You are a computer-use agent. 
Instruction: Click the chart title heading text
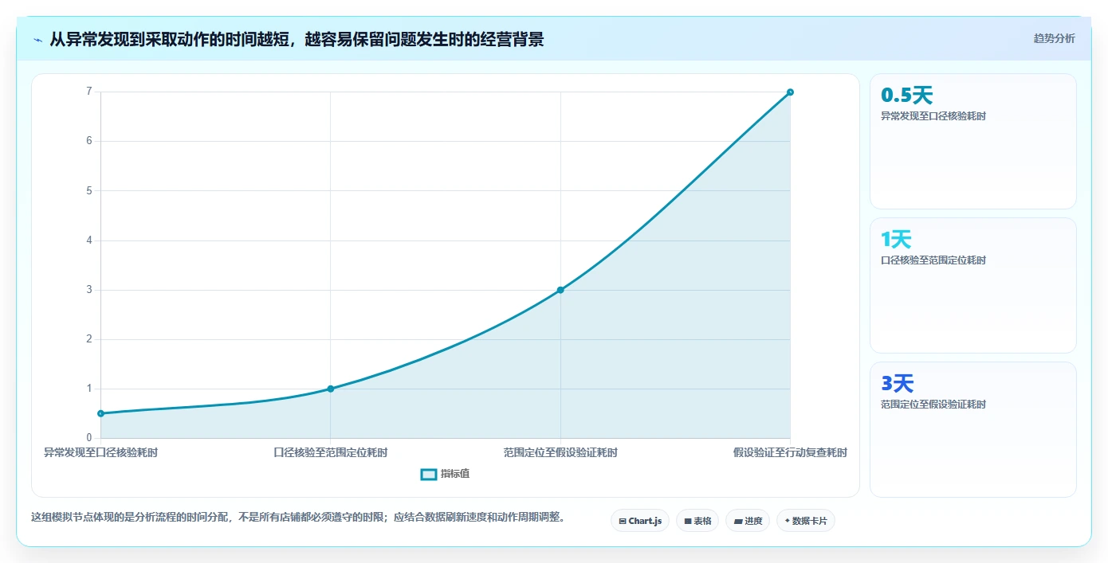tap(297, 39)
